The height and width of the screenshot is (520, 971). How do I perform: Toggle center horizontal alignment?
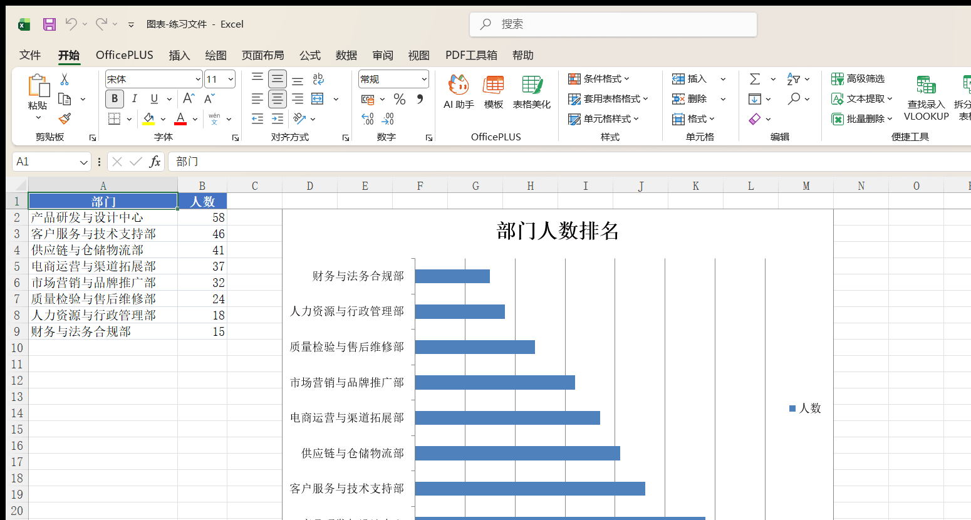point(278,99)
